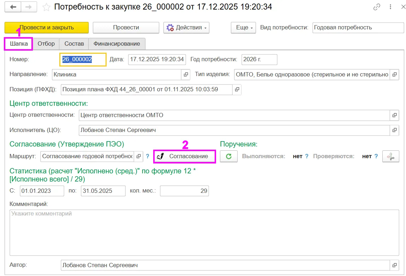This screenshot has height=276, width=406.
Task: Click the Маршрут input field
Action: 88,156
